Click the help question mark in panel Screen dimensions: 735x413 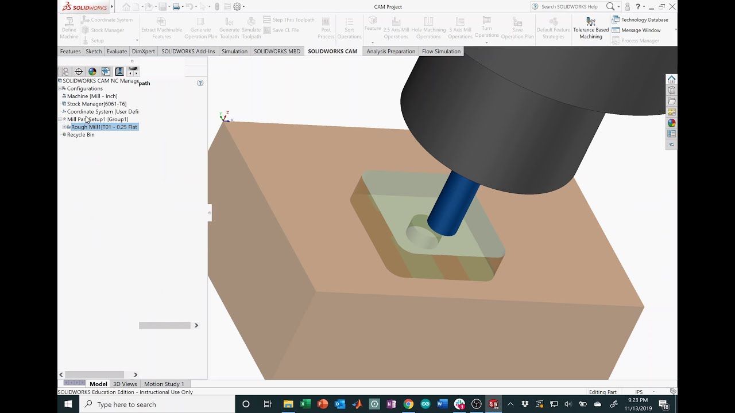click(200, 83)
